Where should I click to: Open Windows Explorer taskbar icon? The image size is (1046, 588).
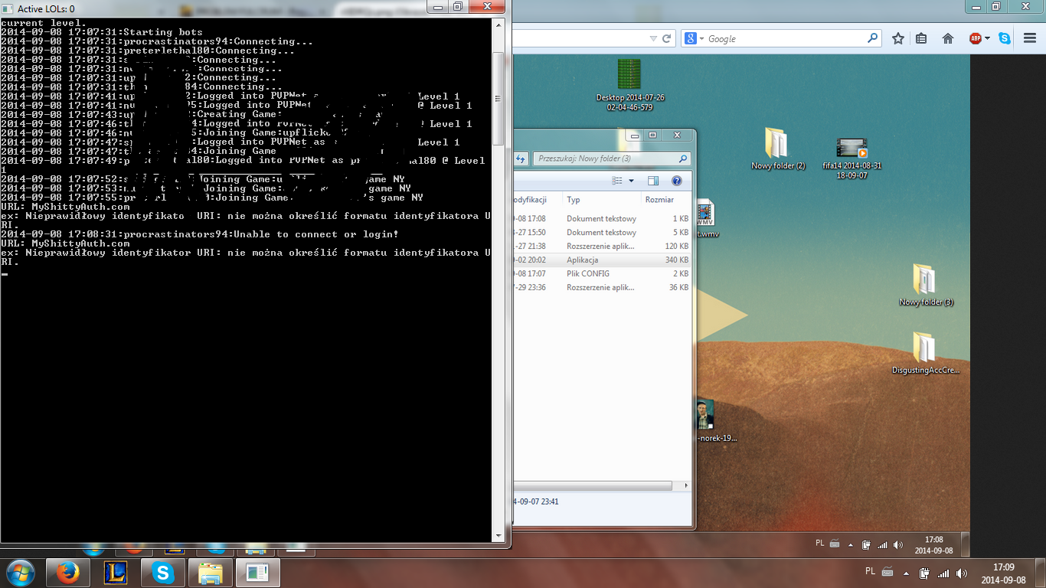click(211, 572)
